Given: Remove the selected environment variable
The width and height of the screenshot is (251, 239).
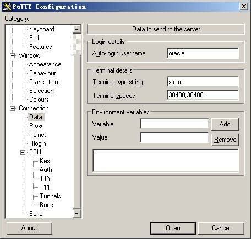Looking at the screenshot, I should pos(225,140).
